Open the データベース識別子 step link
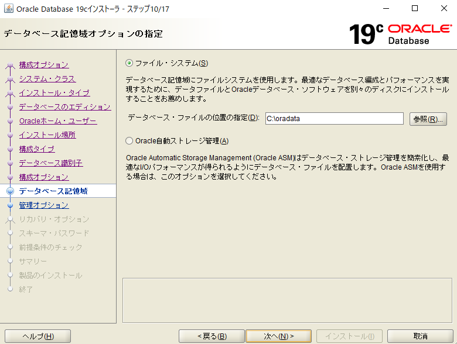Screen dimensions: 457x344 coord(50,163)
